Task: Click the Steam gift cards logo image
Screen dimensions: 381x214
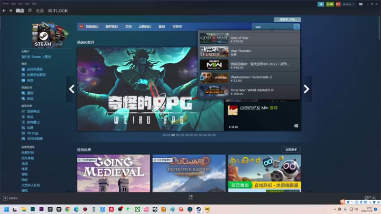Action: [50, 35]
